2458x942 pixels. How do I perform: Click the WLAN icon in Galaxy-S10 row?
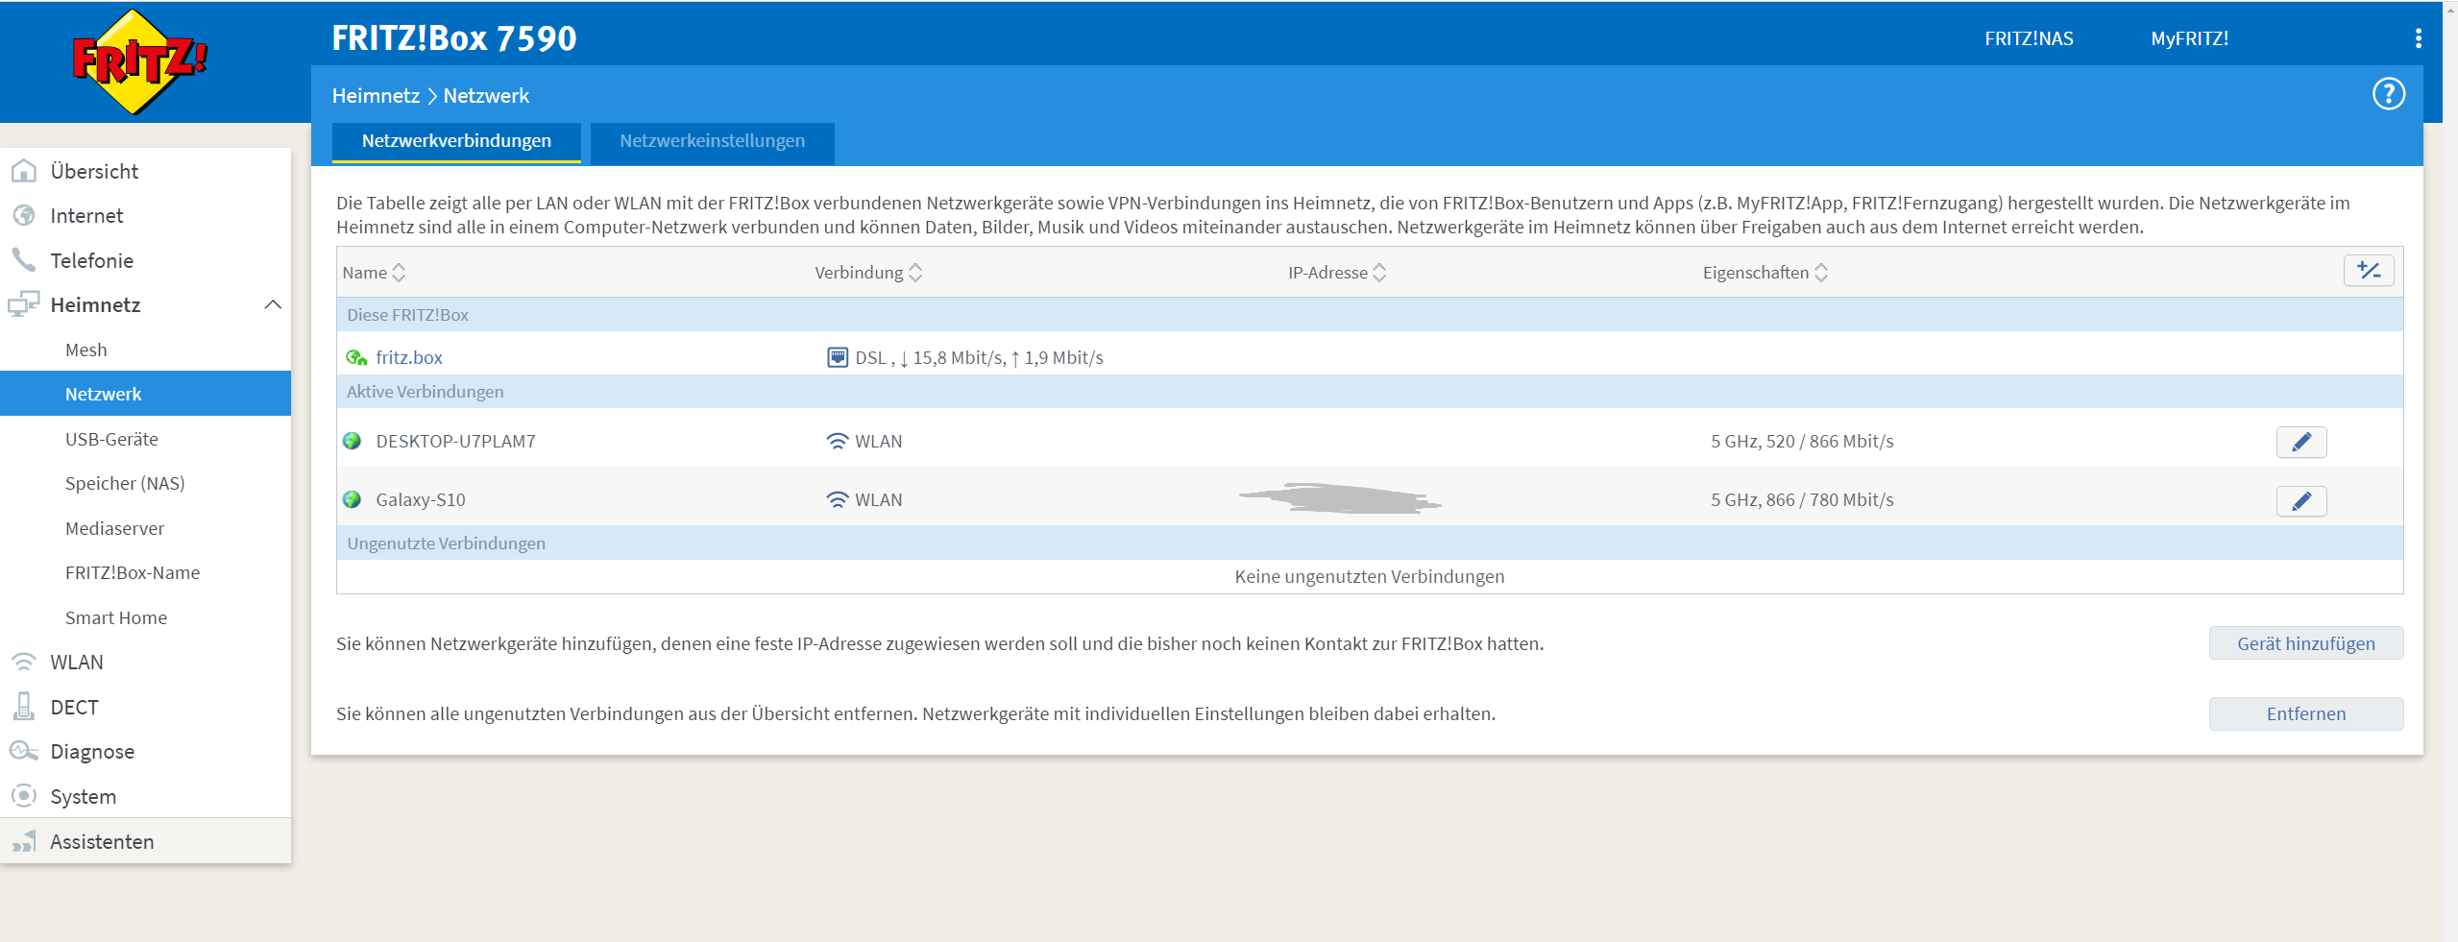(x=837, y=499)
